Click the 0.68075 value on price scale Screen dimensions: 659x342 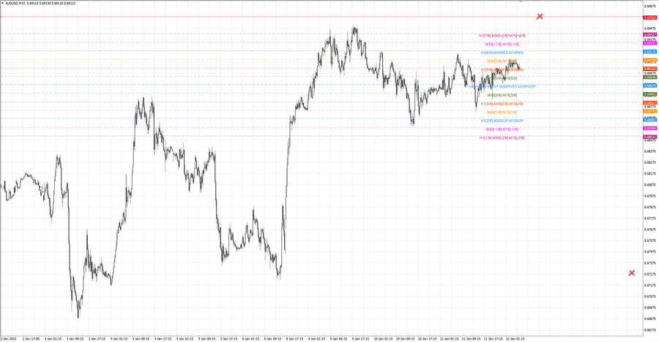click(650, 185)
